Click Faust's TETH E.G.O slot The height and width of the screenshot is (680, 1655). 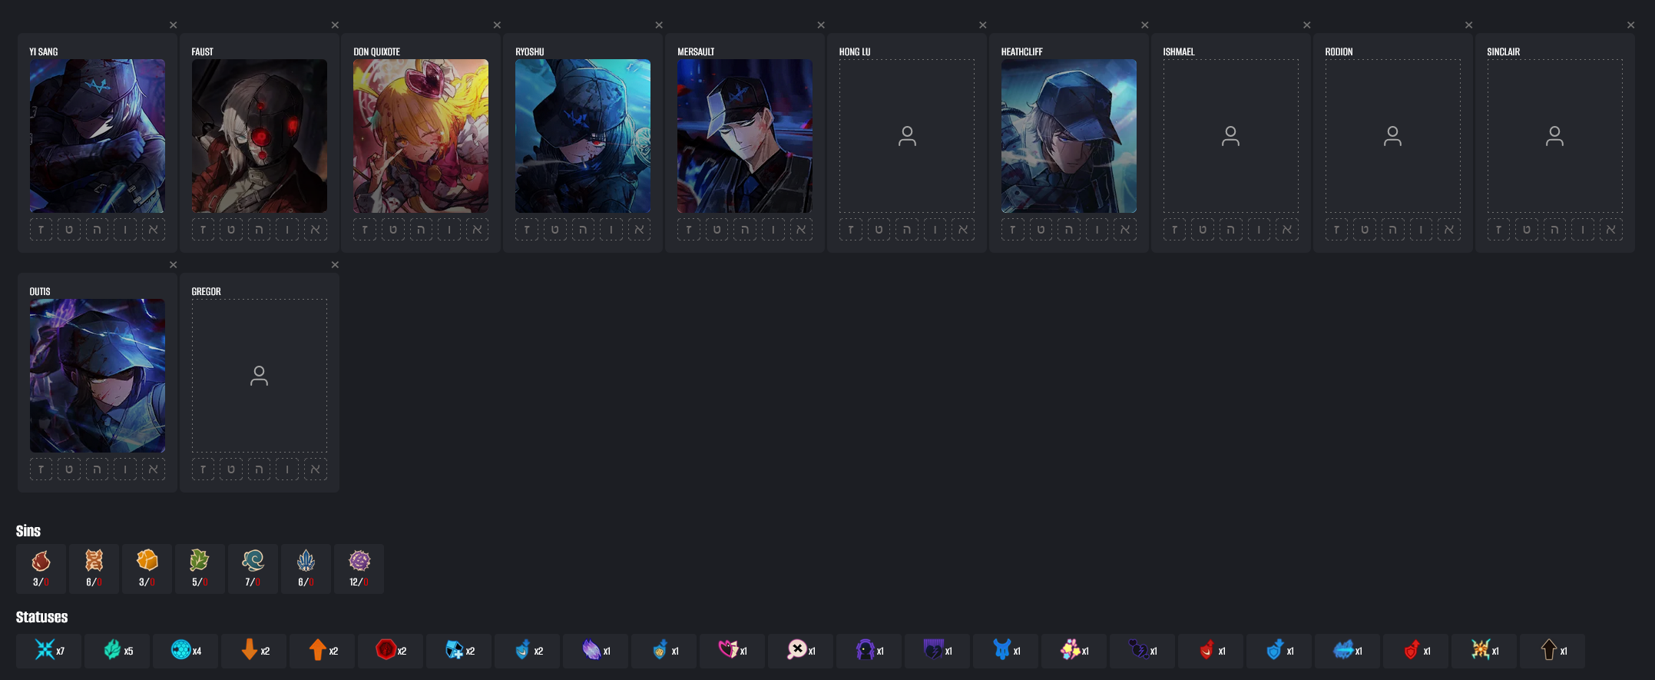tap(231, 230)
